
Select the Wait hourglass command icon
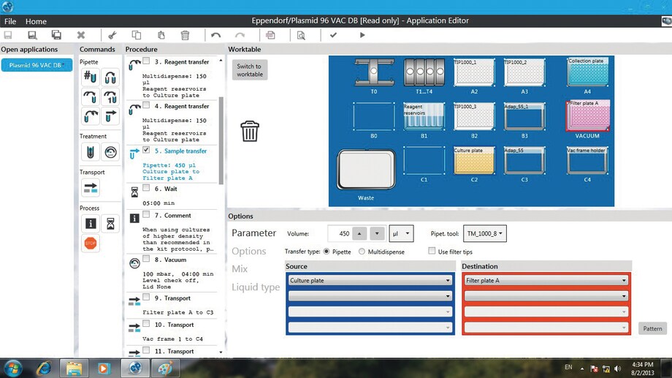[110, 224]
